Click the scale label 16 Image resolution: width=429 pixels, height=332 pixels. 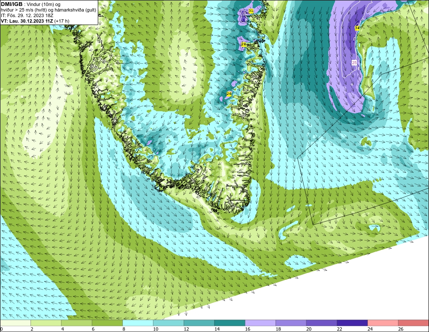(x=248, y=329)
